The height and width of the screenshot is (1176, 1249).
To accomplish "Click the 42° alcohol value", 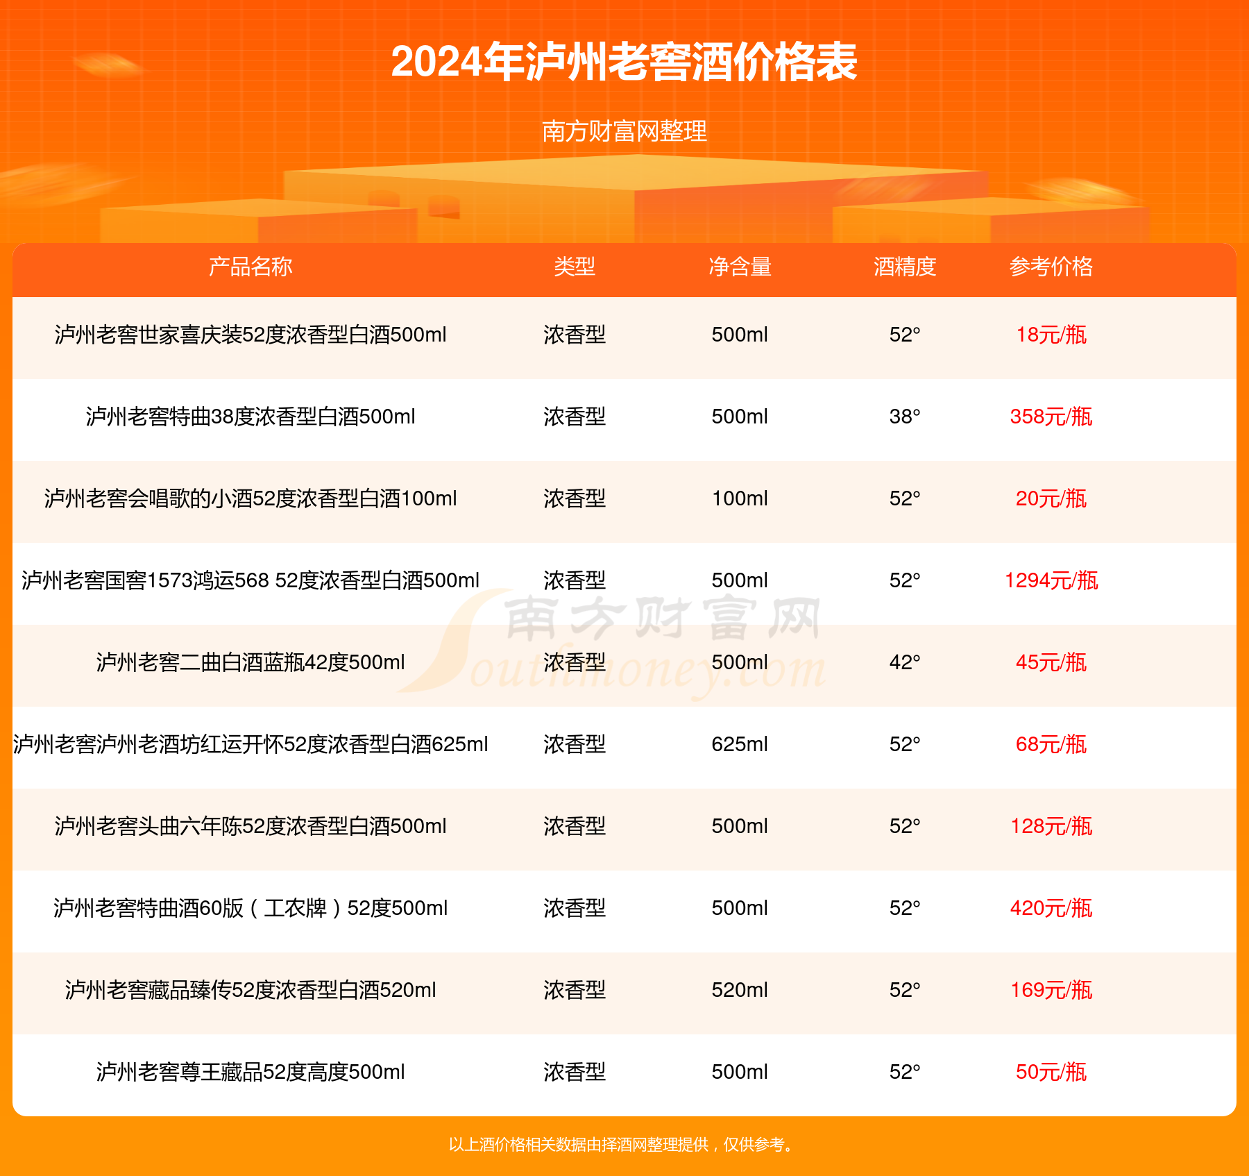I will 905,662.
